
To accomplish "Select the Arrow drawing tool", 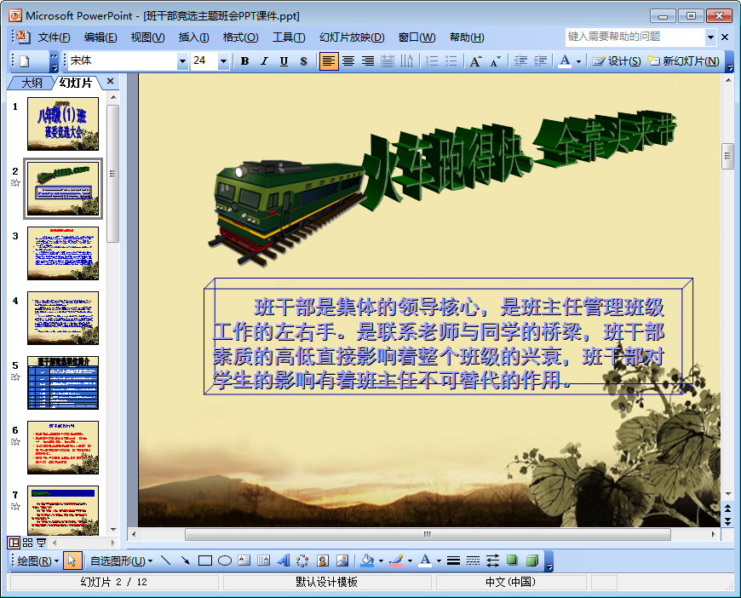I will [186, 561].
